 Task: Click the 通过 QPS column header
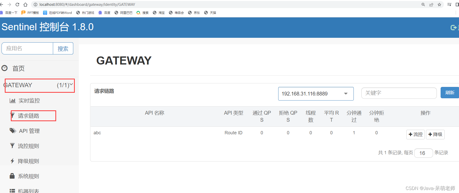(262, 116)
